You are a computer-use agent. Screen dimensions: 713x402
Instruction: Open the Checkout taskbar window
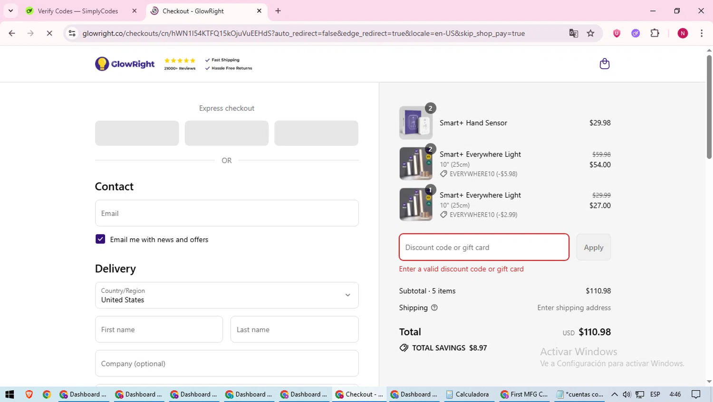click(x=359, y=394)
